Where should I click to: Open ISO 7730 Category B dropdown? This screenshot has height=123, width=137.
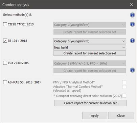(90, 64)
